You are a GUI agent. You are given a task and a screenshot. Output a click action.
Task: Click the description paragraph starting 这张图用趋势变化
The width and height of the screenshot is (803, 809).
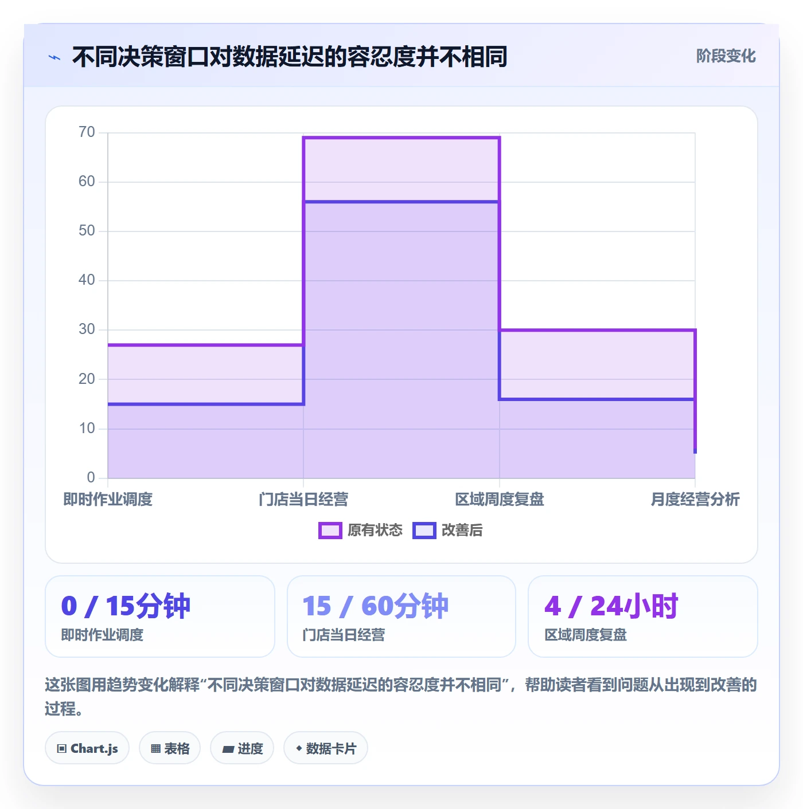[401, 697]
